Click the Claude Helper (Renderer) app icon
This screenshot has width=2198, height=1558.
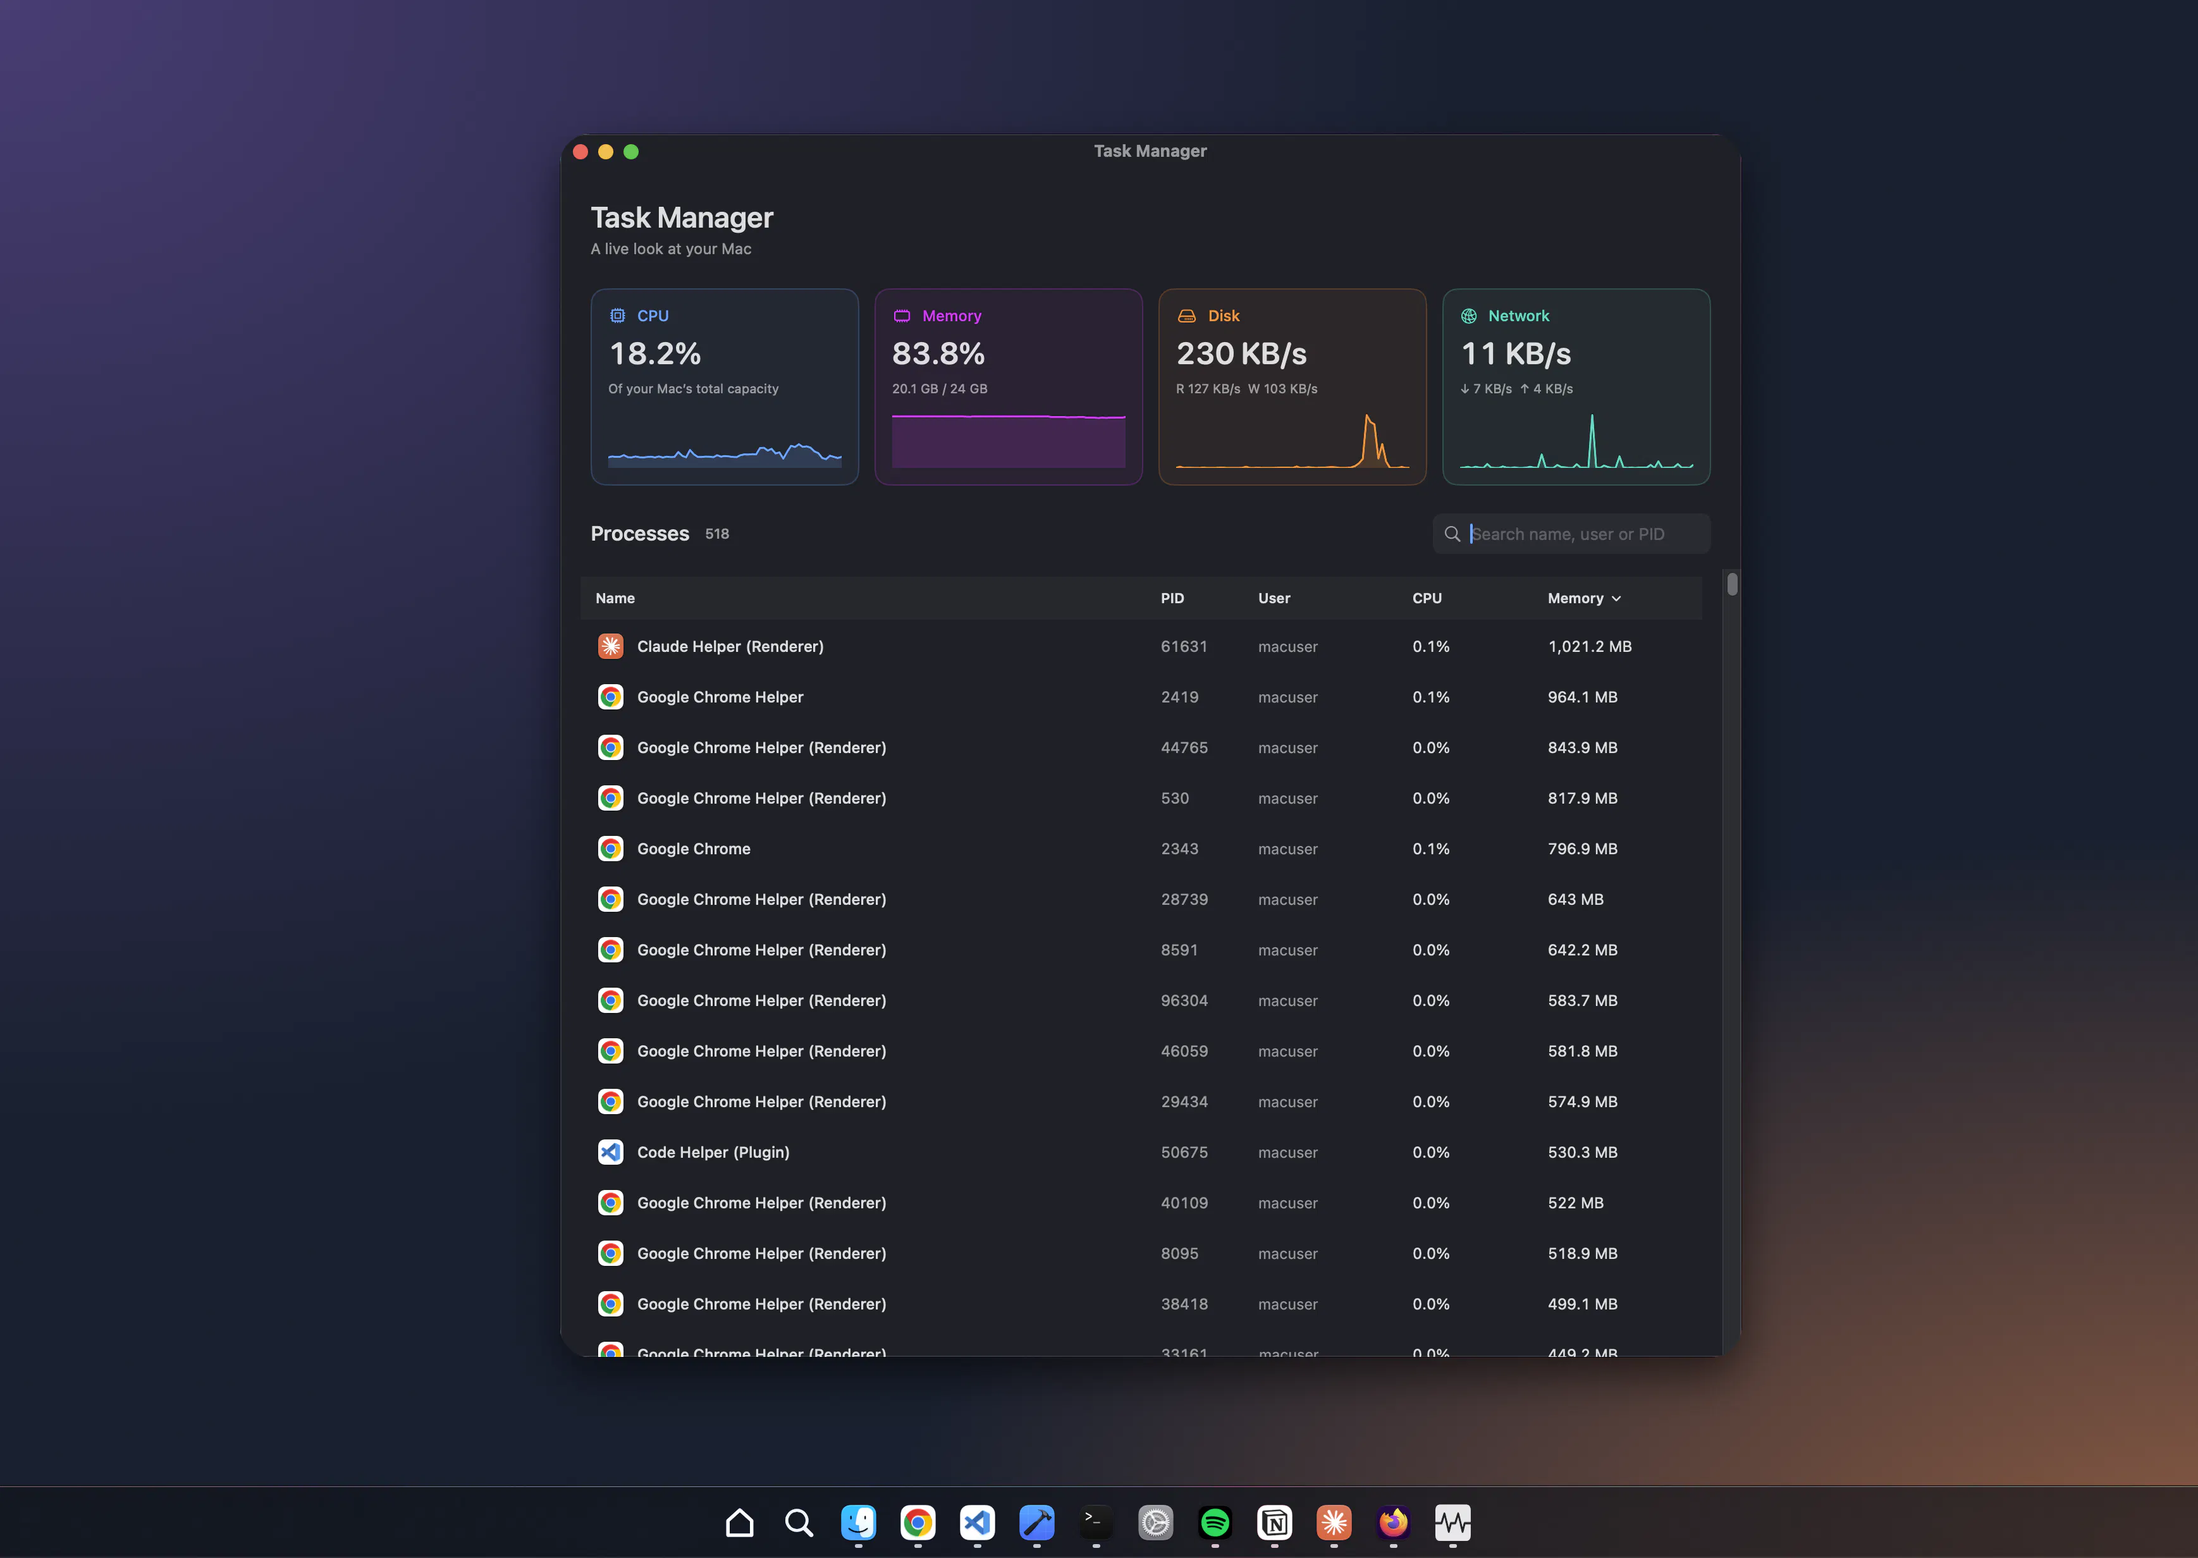(x=610, y=647)
